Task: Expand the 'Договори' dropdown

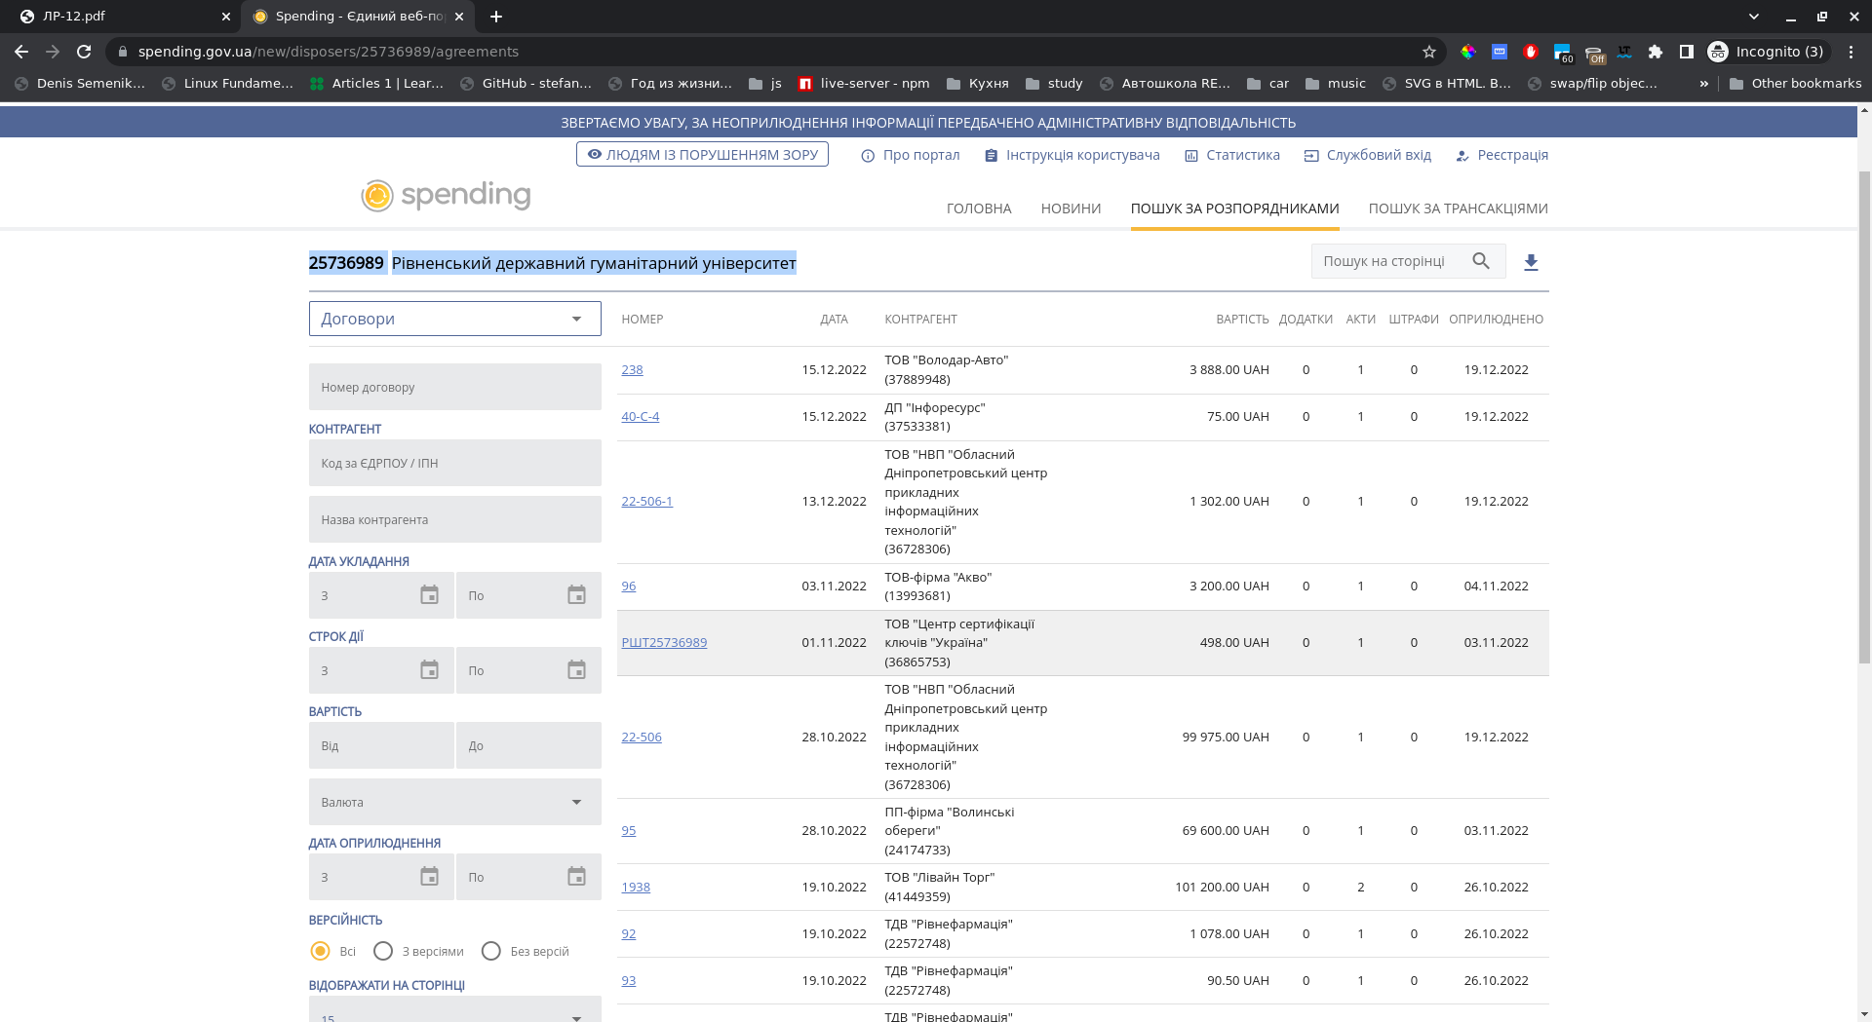Action: [x=454, y=319]
